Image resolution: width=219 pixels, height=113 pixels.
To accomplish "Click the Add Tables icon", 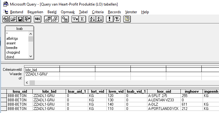I will click(65, 19).
